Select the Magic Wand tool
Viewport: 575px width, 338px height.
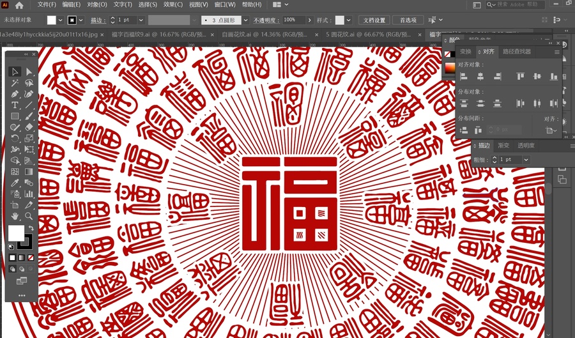click(x=15, y=83)
